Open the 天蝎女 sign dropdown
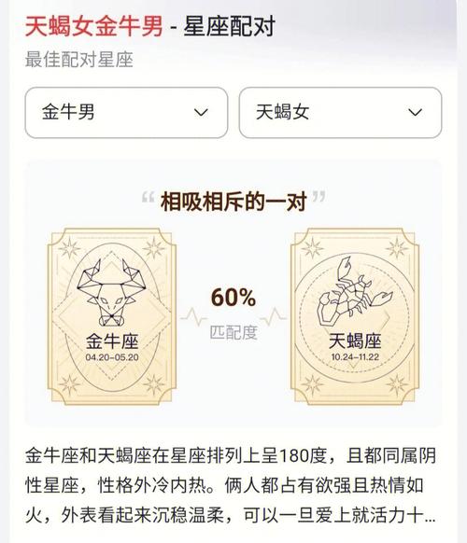The image size is (467, 543). click(340, 113)
